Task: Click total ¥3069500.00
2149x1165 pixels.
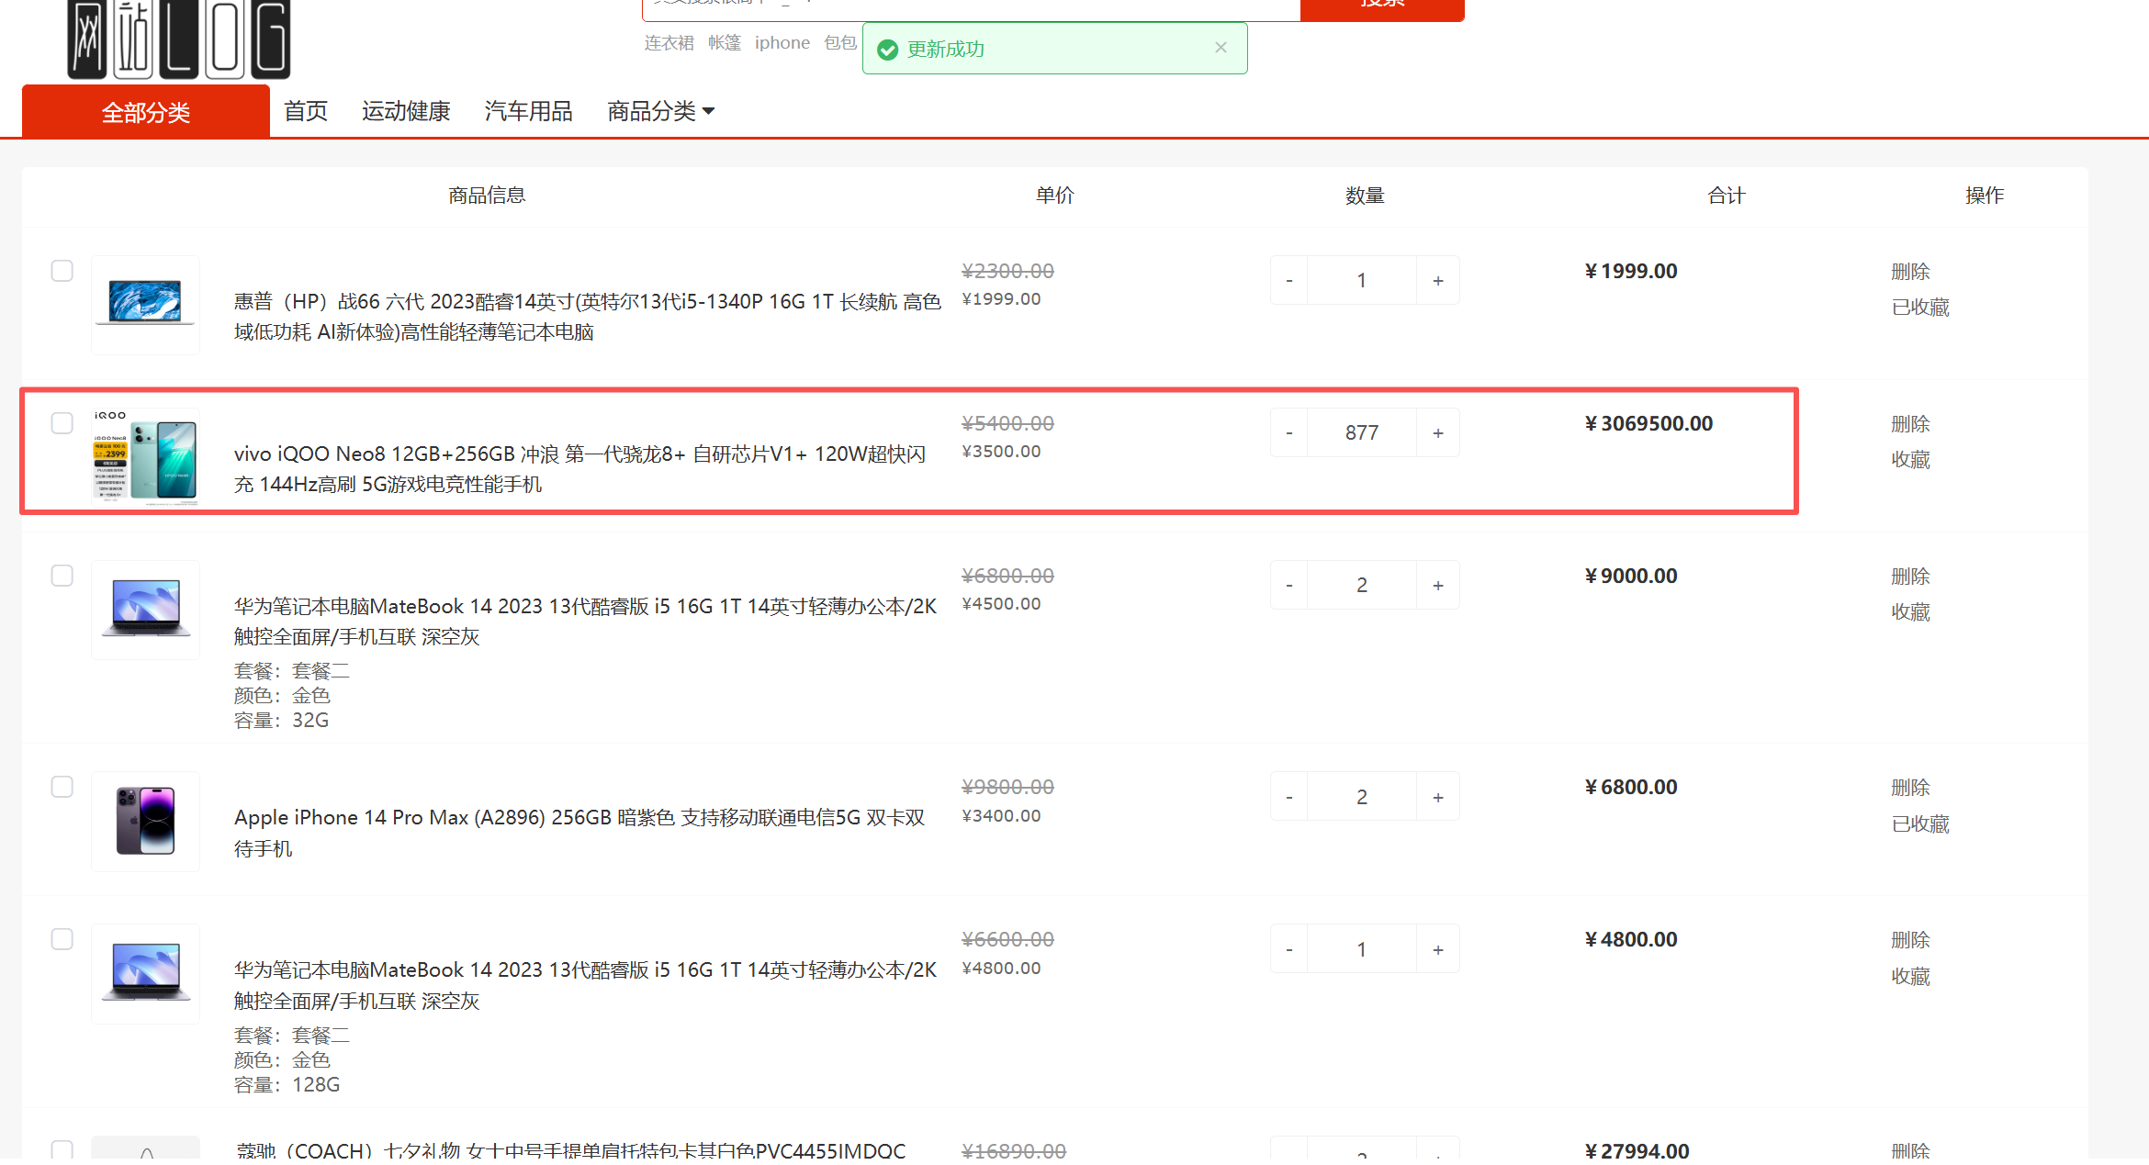Action: pos(1649,423)
